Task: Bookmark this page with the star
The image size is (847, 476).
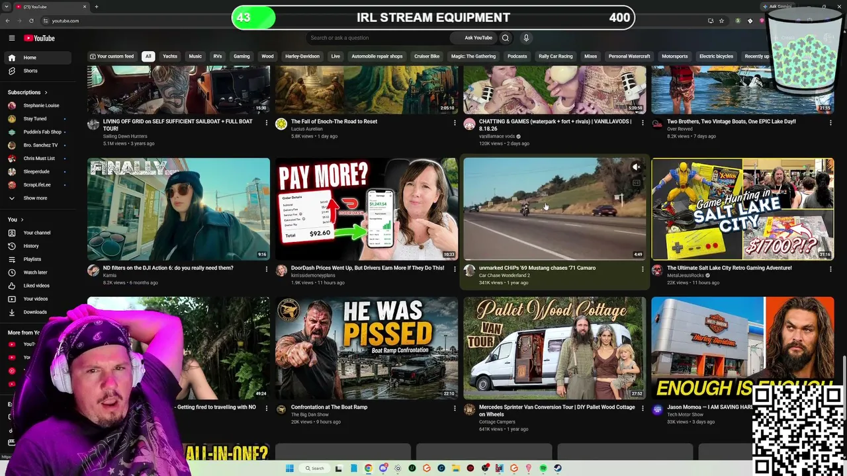Action: coord(721,20)
